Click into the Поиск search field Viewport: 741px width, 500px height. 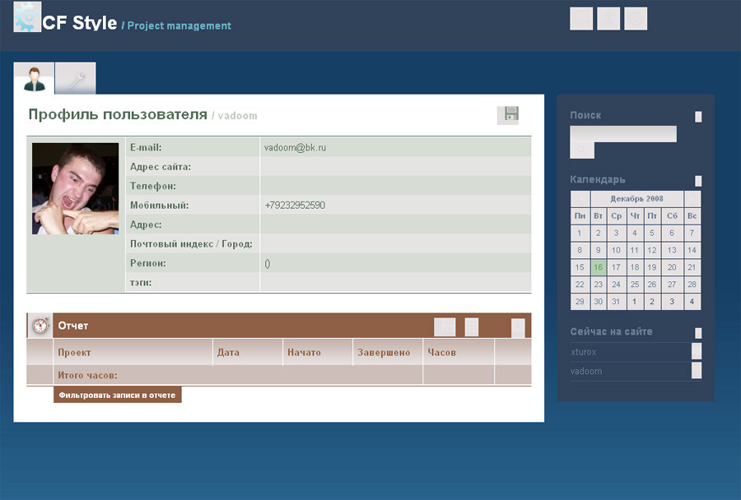(x=623, y=133)
